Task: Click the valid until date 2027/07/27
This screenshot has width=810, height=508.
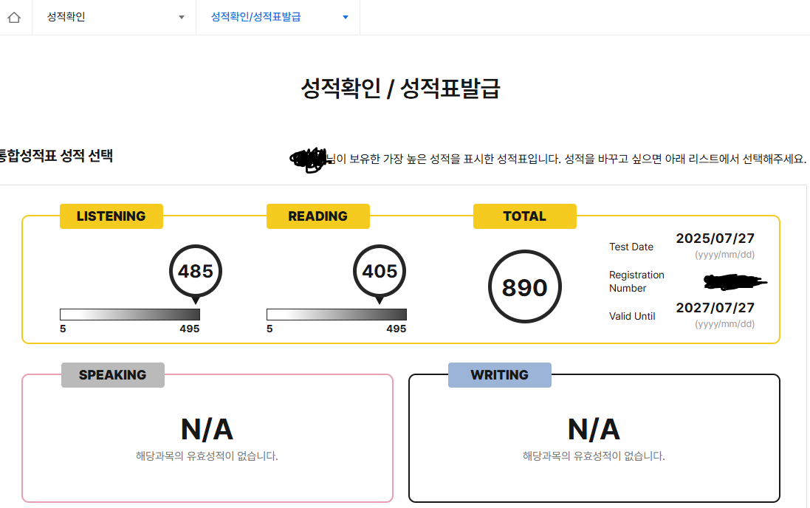Action: pos(715,307)
